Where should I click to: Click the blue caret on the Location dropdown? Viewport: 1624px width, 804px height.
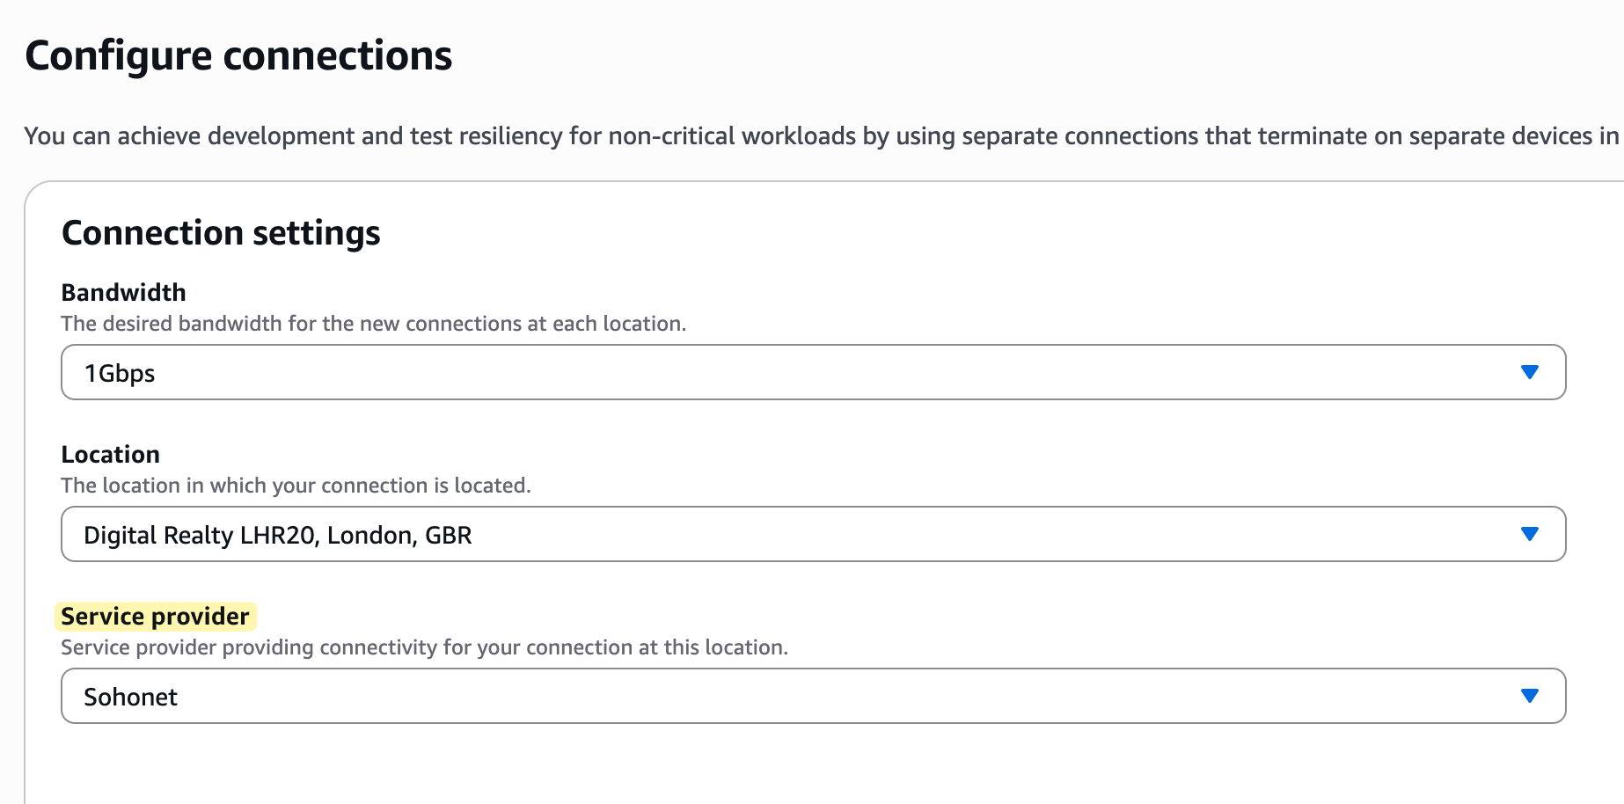pyautogui.click(x=1528, y=533)
